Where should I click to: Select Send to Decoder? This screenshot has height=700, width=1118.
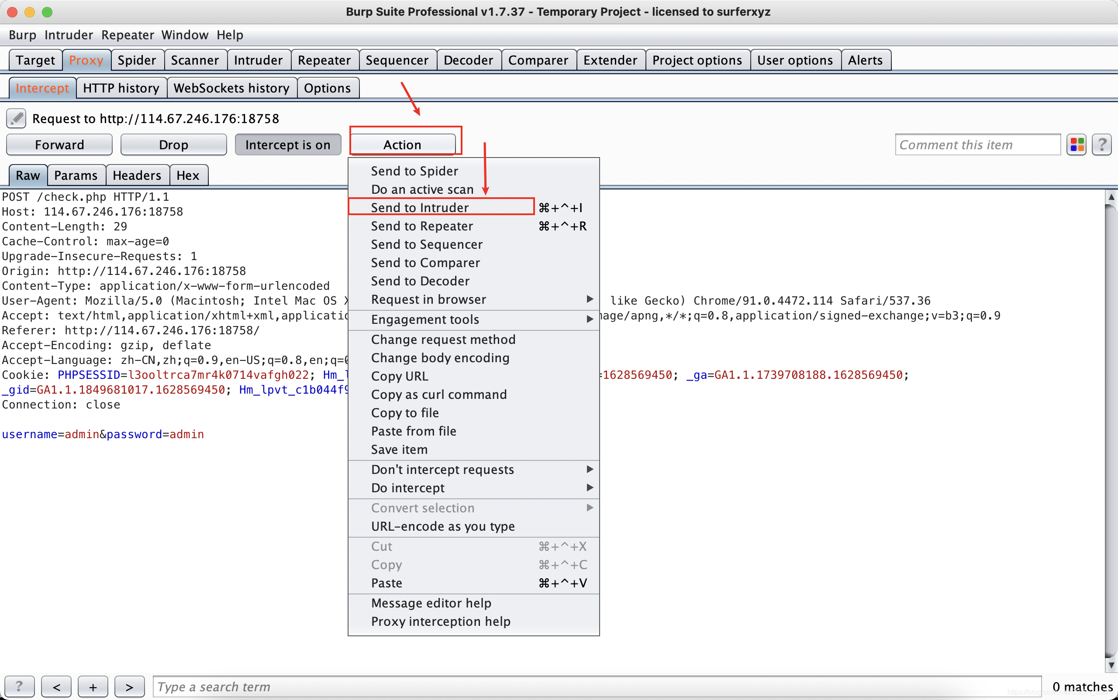[x=473, y=281]
